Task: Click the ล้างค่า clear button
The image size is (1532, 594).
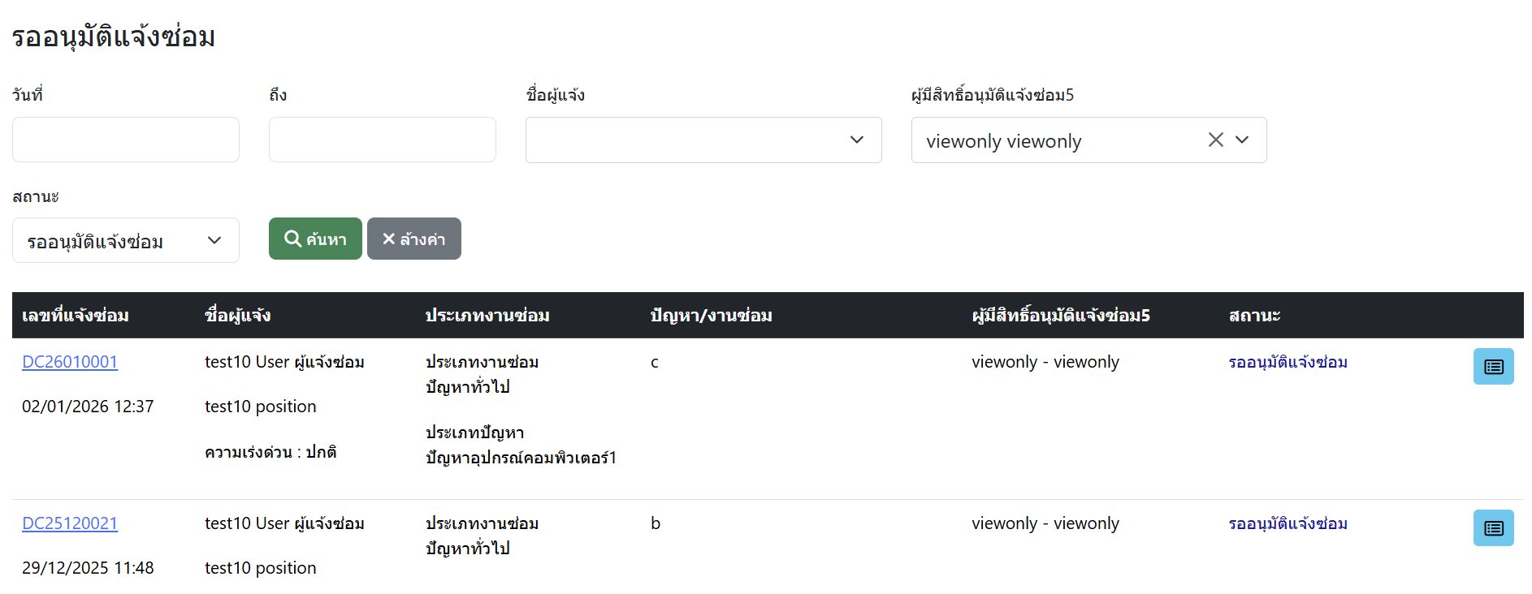Action: [413, 239]
